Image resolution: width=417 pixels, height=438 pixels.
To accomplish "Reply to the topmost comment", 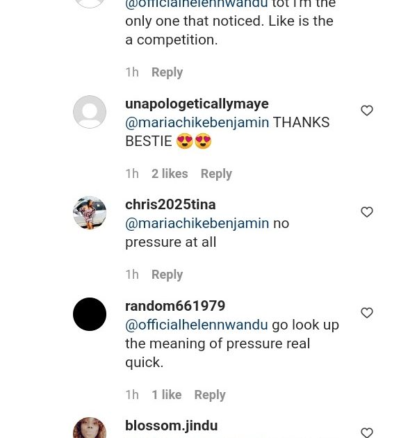I will point(167,72).
